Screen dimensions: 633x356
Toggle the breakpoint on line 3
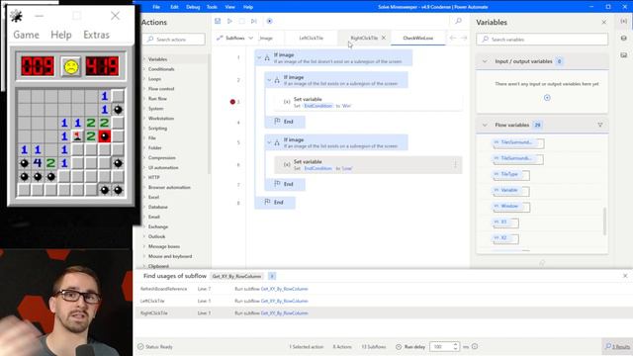(232, 102)
